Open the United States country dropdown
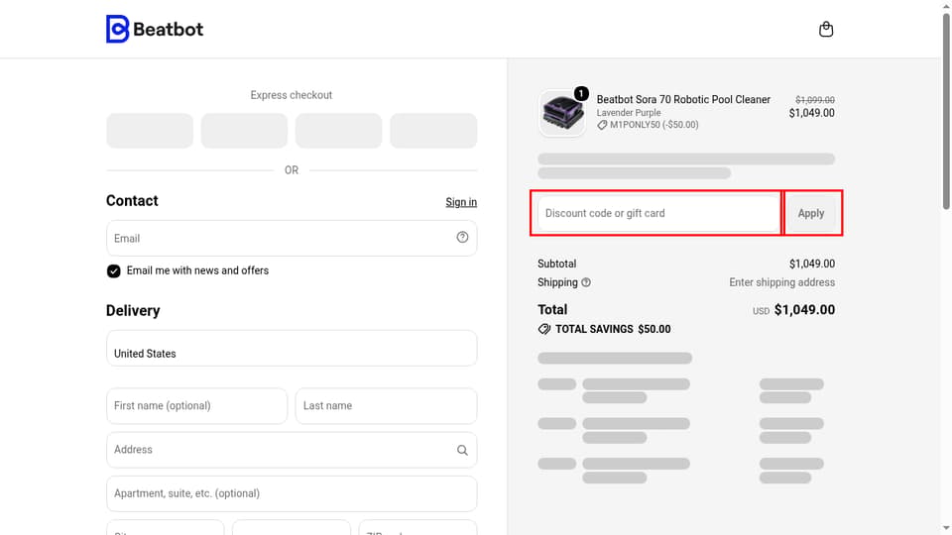The width and height of the screenshot is (952, 535). pos(292,348)
